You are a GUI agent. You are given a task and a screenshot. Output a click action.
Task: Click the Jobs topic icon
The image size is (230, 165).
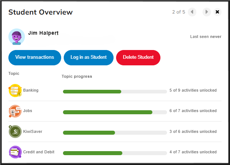click(15, 111)
